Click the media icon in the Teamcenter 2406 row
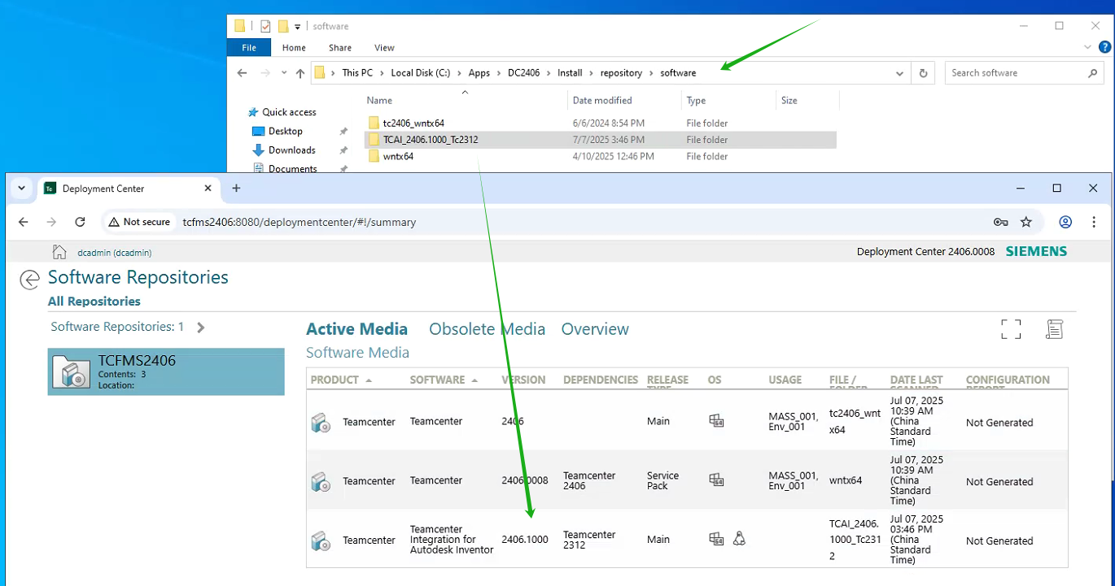 (x=321, y=422)
